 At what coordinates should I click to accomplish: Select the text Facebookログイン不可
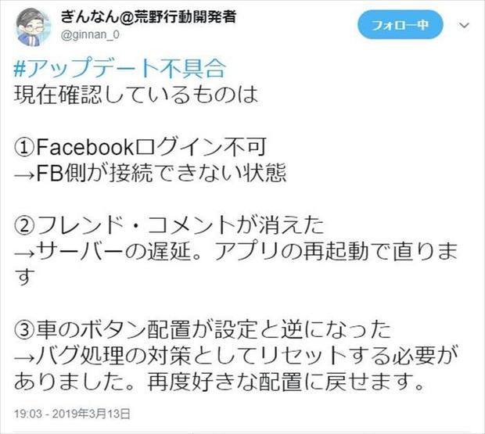pos(151,147)
